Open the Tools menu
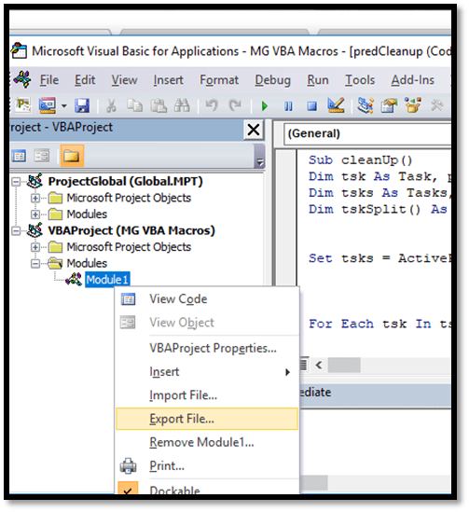This screenshot has height=512, width=469. 360,79
